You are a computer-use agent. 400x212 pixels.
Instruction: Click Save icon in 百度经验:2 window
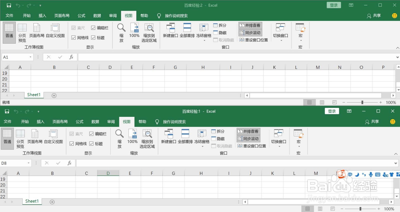[x=9, y=5]
